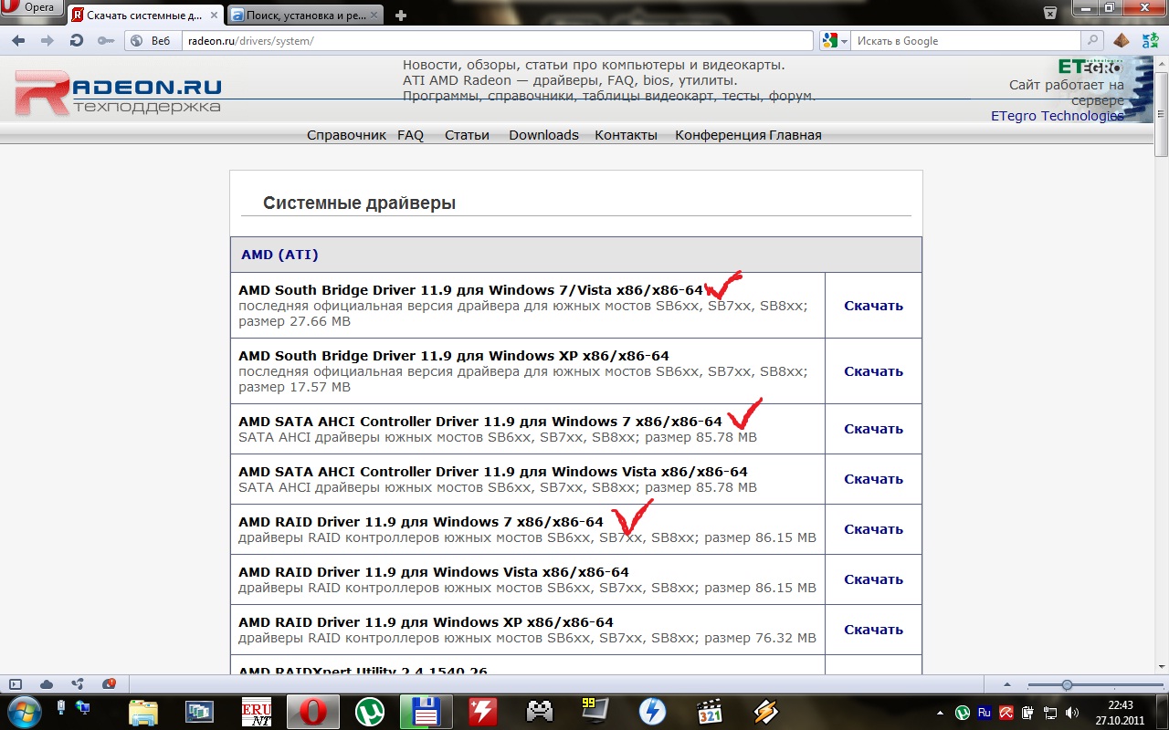
Task: Open the 'Downloads' site menu item
Action: [x=543, y=135]
